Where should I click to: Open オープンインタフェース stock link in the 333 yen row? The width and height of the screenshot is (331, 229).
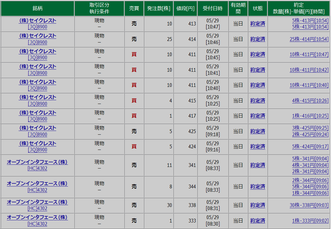pos(37,218)
